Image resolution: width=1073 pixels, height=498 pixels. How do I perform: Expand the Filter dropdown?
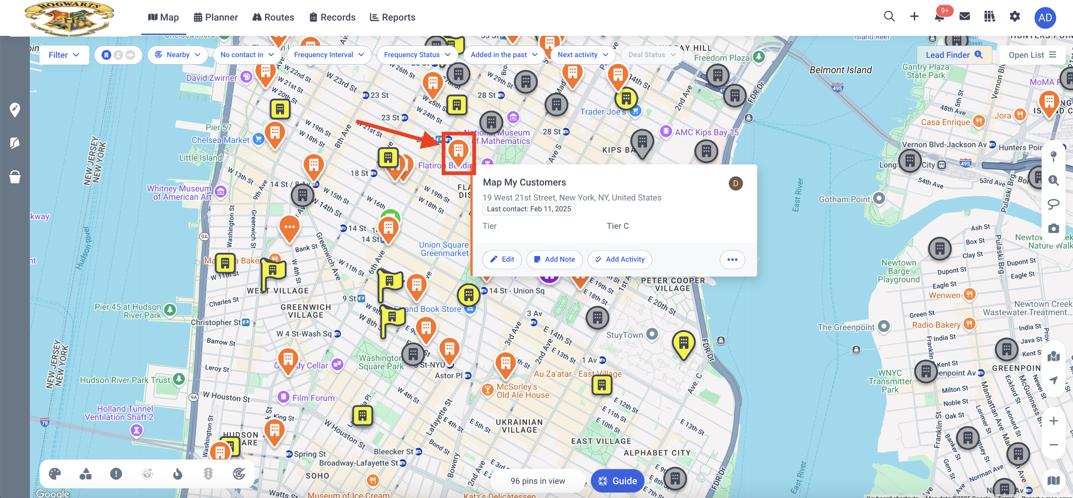click(x=64, y=55)
